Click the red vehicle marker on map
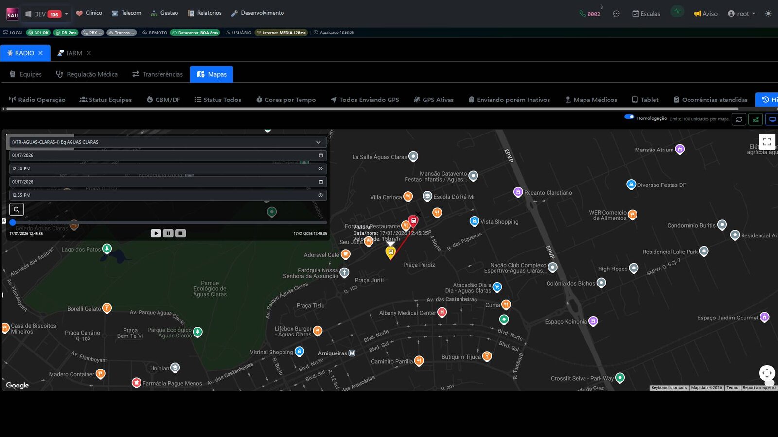Screen dimensions: 778x437 413,221
